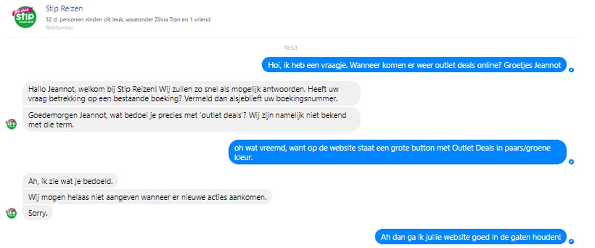Select the 'Hoi, ik heb een vraagje' message bubble

pos(414,65)
